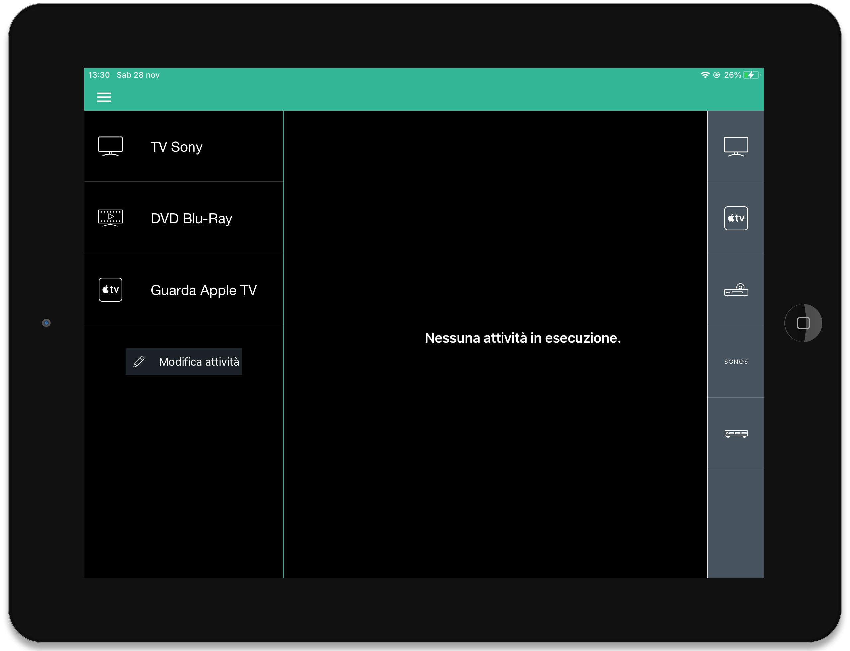
Task: Tap the 26% battery percentage
Action: (732, 75)
